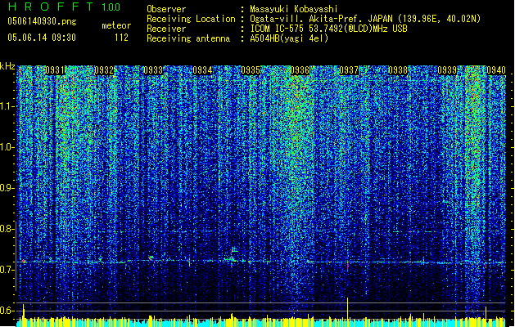Click the 0939 time marker

[447, 70]
